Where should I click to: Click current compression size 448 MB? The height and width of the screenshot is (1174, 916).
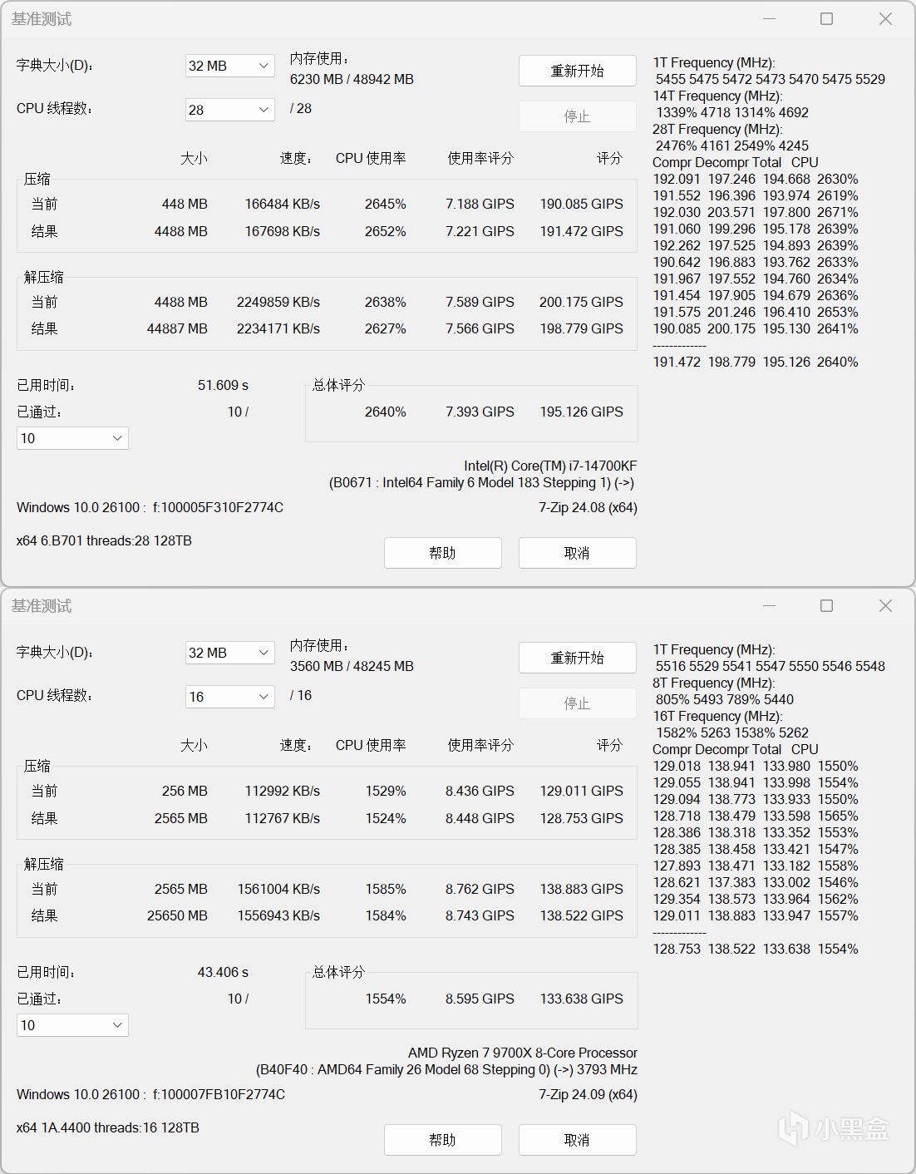pos(185,204)
